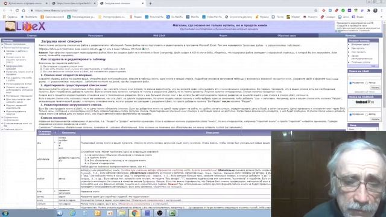386x217 pixels.
Task: Open 'Помощь' in the site navigation
Action: pos(350,36)
